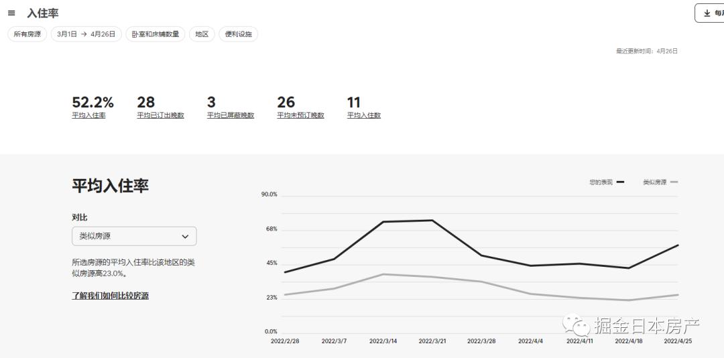Select the 平均已订出晚数 metric
Viewport: 724px width, 358px height.
160,115
